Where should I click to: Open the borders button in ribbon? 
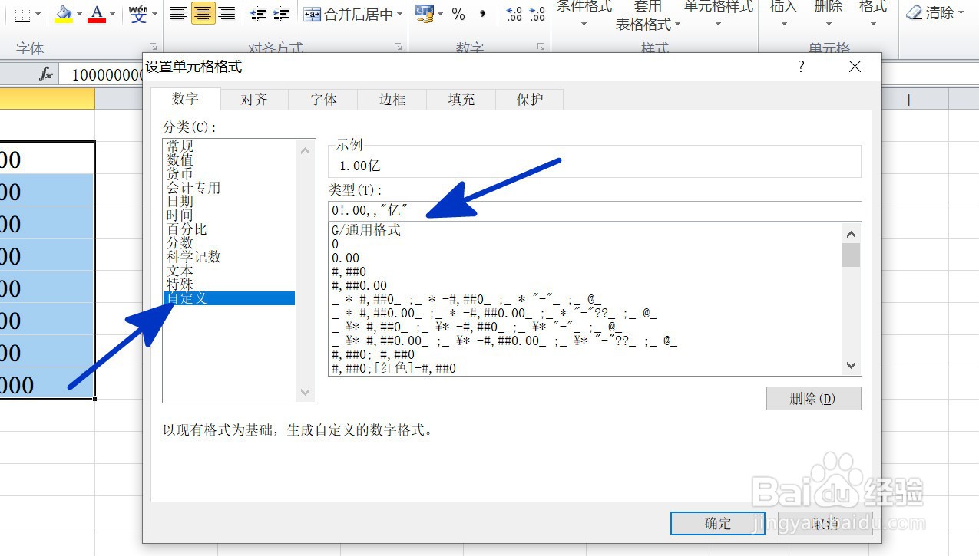pyautogui.click(x=23, y=13)
